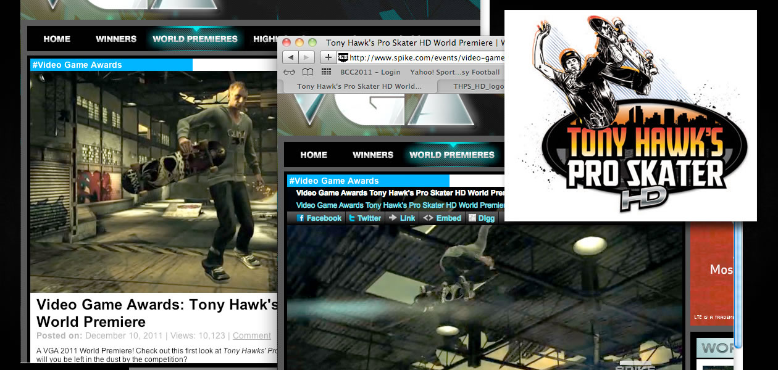The image size is (778, 370).
Task: Open the Comment link under the article title
Action: tap(252, 335)
